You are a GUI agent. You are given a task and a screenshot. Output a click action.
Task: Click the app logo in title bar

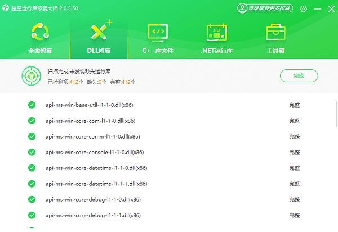(6, 8)
